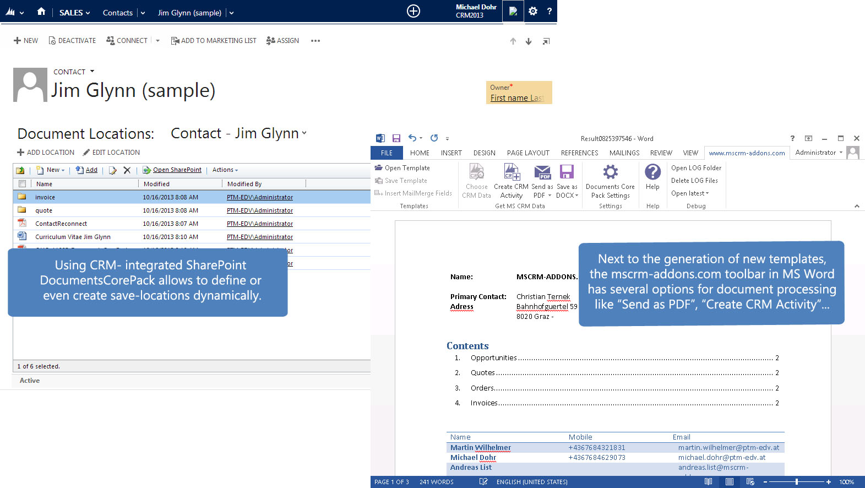Open the Open latest dropdown

pos(690,193)
